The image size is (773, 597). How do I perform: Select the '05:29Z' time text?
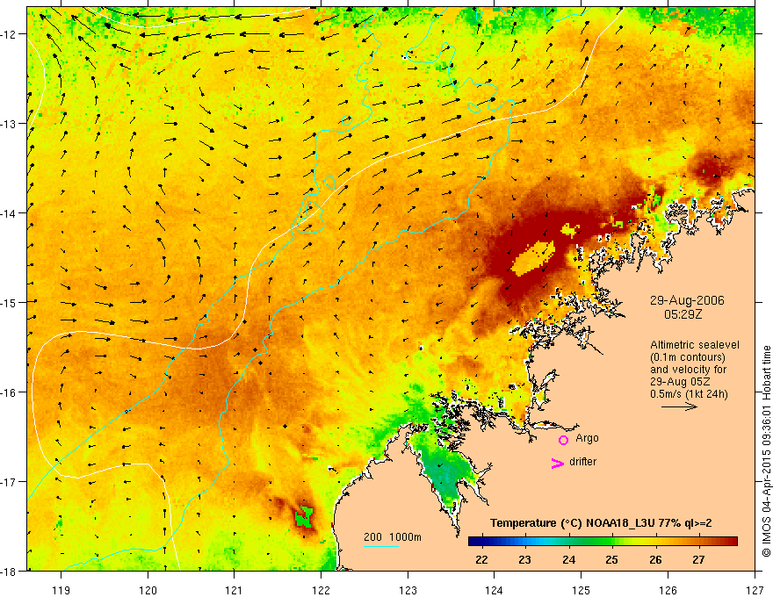(683, 314)
